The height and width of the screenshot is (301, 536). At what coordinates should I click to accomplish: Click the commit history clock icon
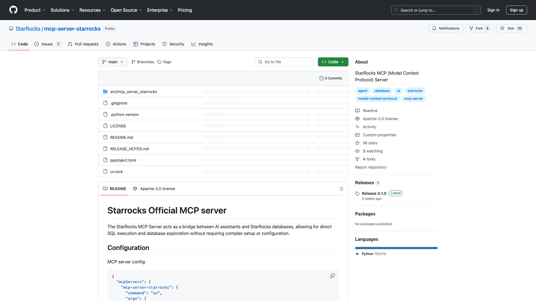(x=321, y=78)
